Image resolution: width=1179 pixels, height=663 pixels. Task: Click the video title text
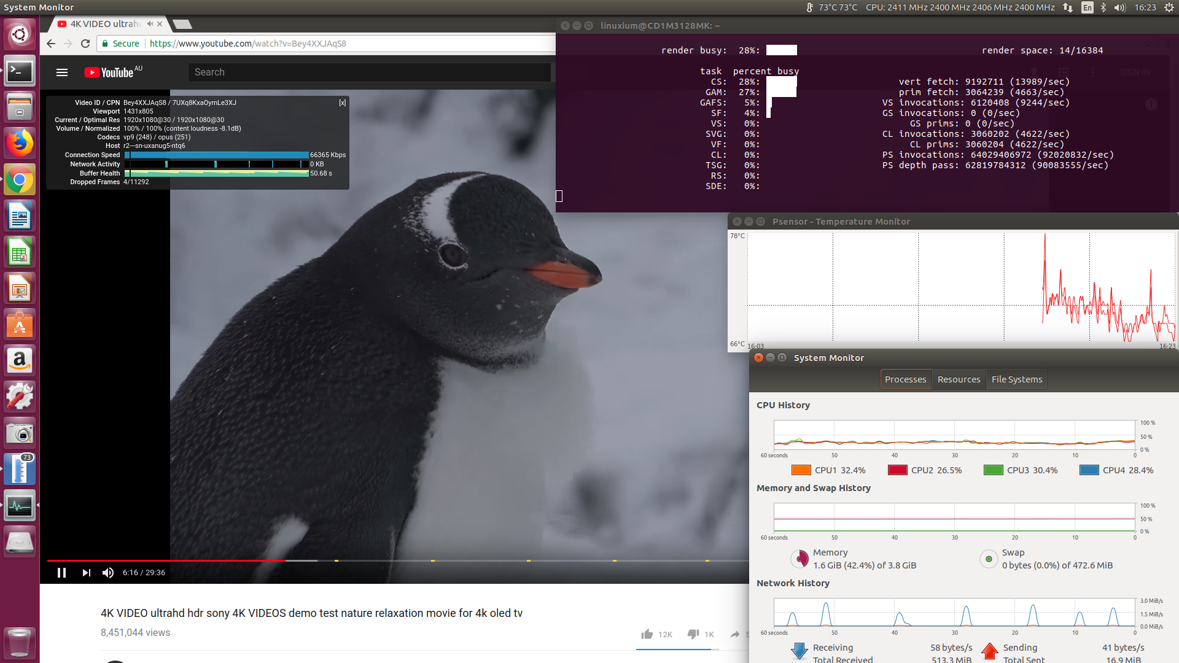click(311, 613)
